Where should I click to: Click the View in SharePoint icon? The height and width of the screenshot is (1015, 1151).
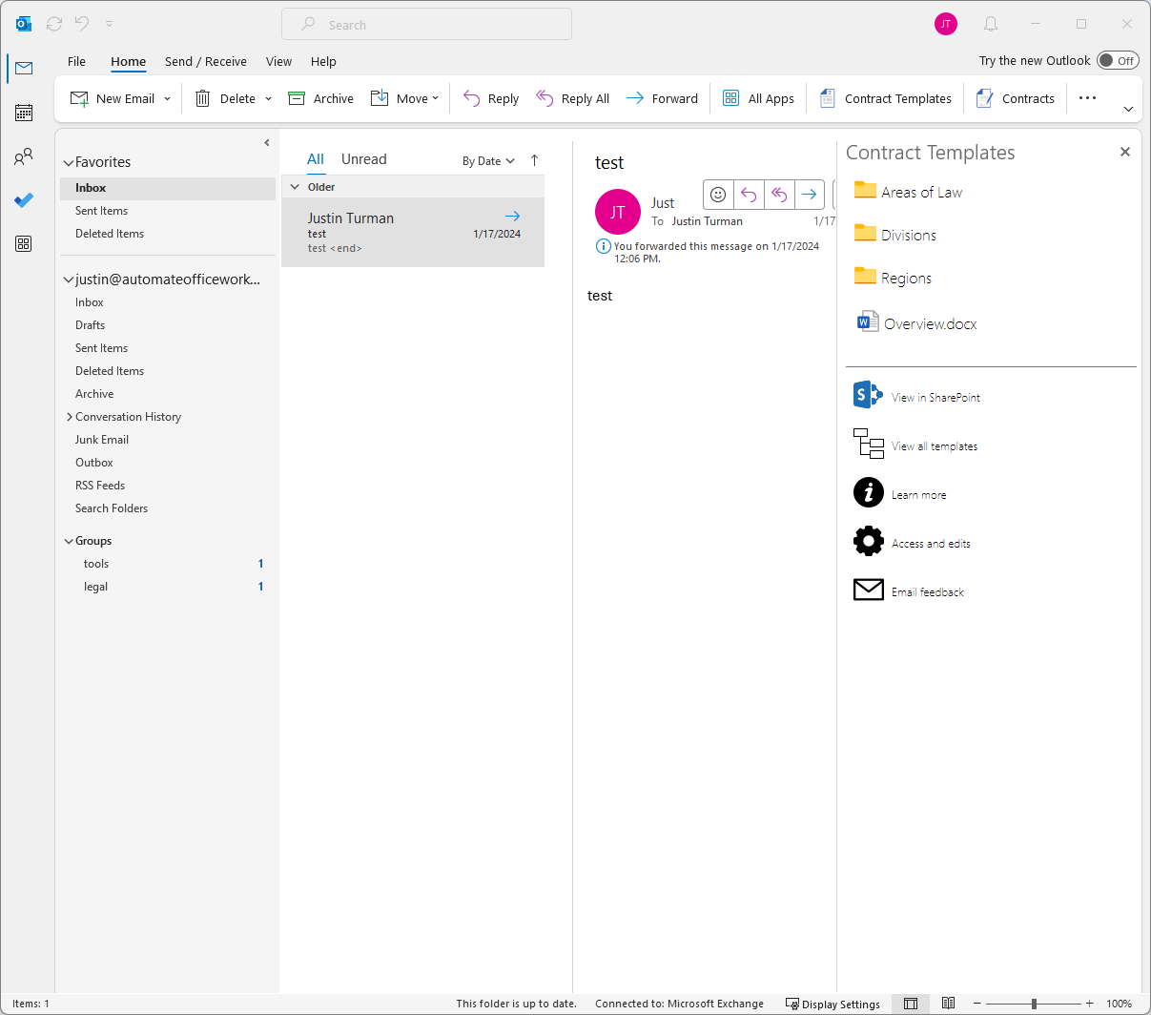coord(868,395)
